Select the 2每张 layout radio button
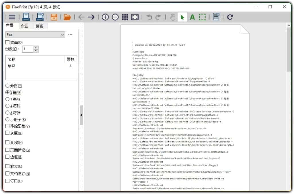294x194 pixels. 7,99
